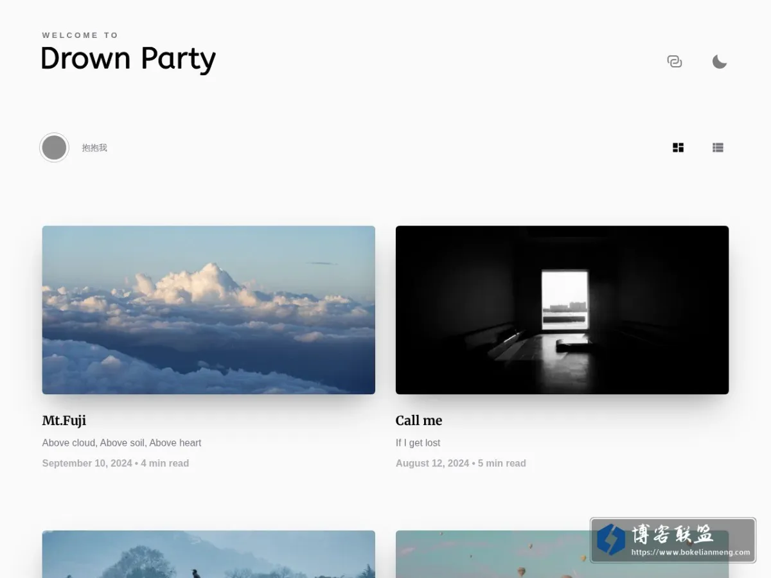
Task: Toggle dark mode with the moon icon
Action: (720, 62)
